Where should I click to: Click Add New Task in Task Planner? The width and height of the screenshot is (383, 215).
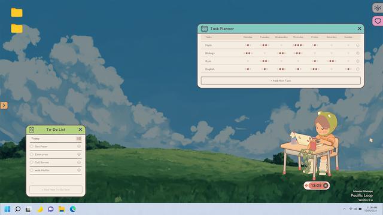pos(281,81)
